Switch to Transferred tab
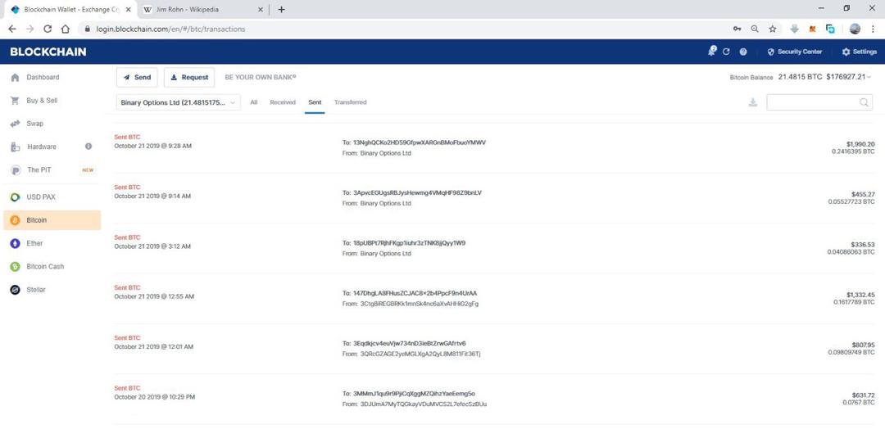The height and width of the screenshot is (429, 885). [351, 102]
